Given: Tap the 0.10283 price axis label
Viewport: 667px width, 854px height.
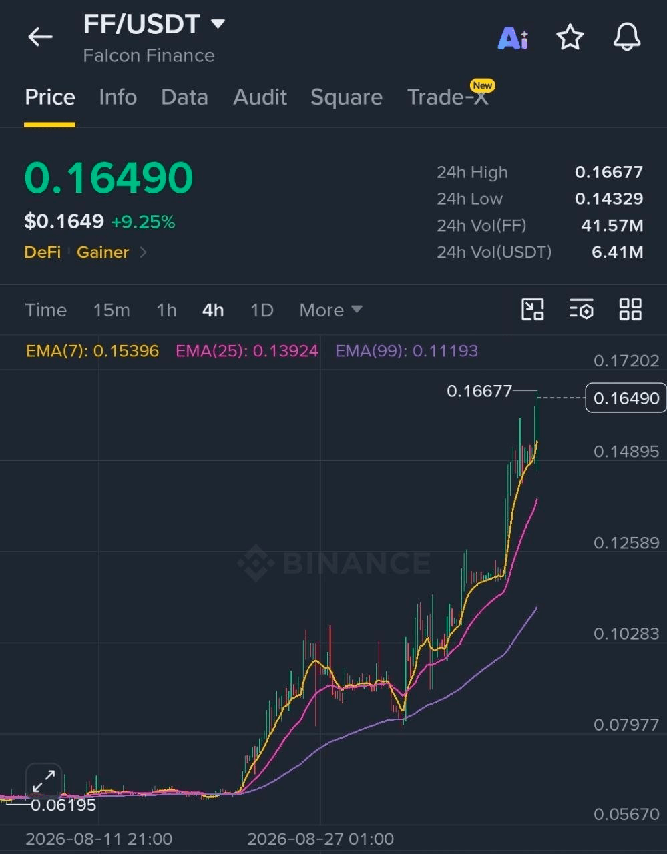Looking at the screenshot, I should pos(626,634).
